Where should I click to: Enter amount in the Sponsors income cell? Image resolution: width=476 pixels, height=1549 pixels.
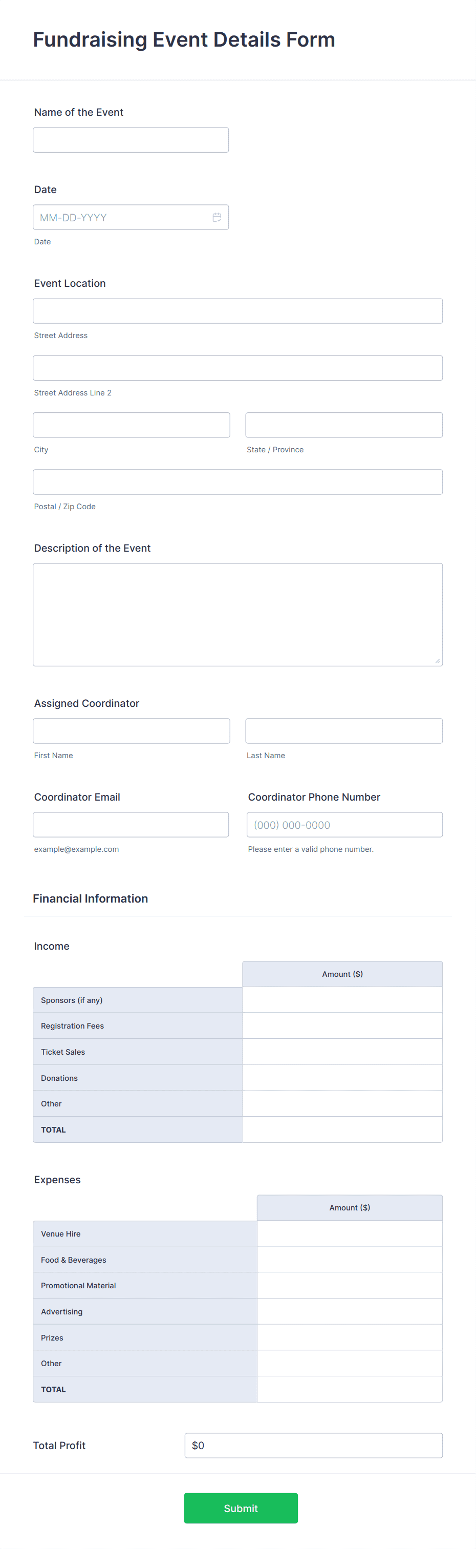[342, 999]
